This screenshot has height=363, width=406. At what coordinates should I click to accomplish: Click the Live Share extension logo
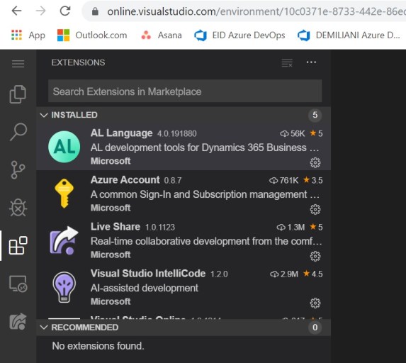click(x=64, y=240)
